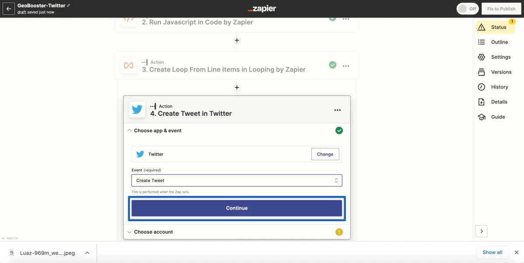Open the Settings panel
This screenshot has width=524, height=263.
coord(495,57)
